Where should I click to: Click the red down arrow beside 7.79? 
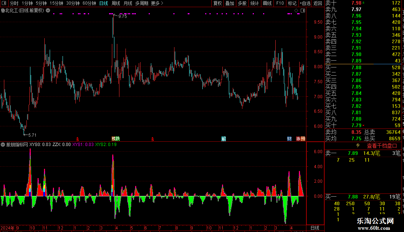pos(363,125)
